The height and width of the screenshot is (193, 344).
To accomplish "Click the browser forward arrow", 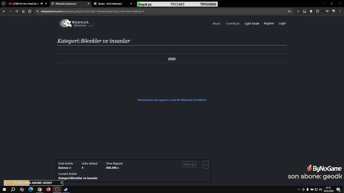I will pos(10,11).
